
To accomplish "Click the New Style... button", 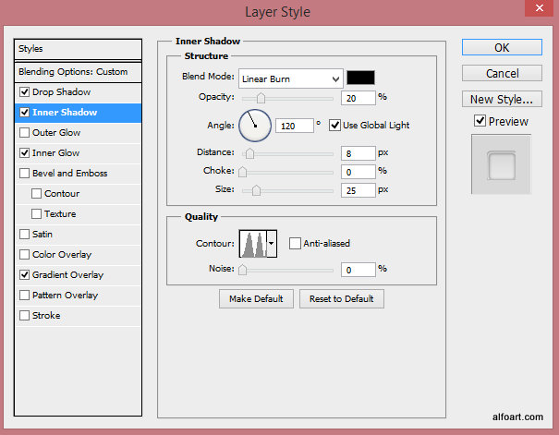I will click(x=501, y=99).
